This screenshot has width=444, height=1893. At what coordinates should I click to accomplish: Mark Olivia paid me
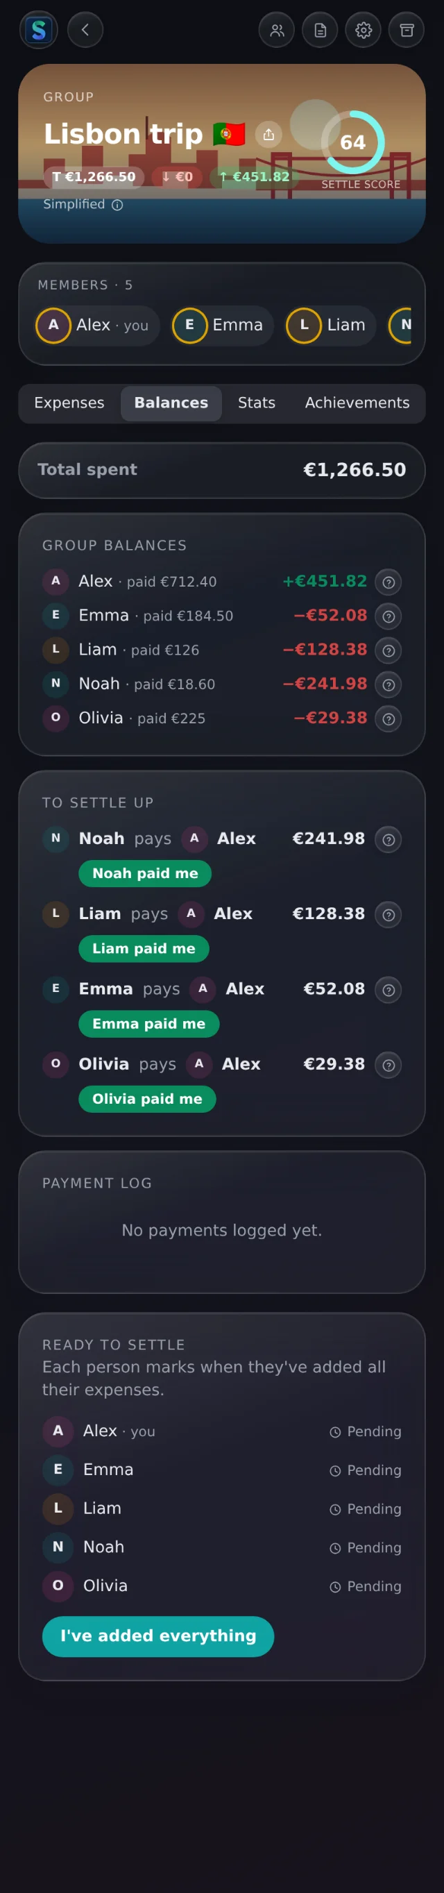[x=148, y=1099]
